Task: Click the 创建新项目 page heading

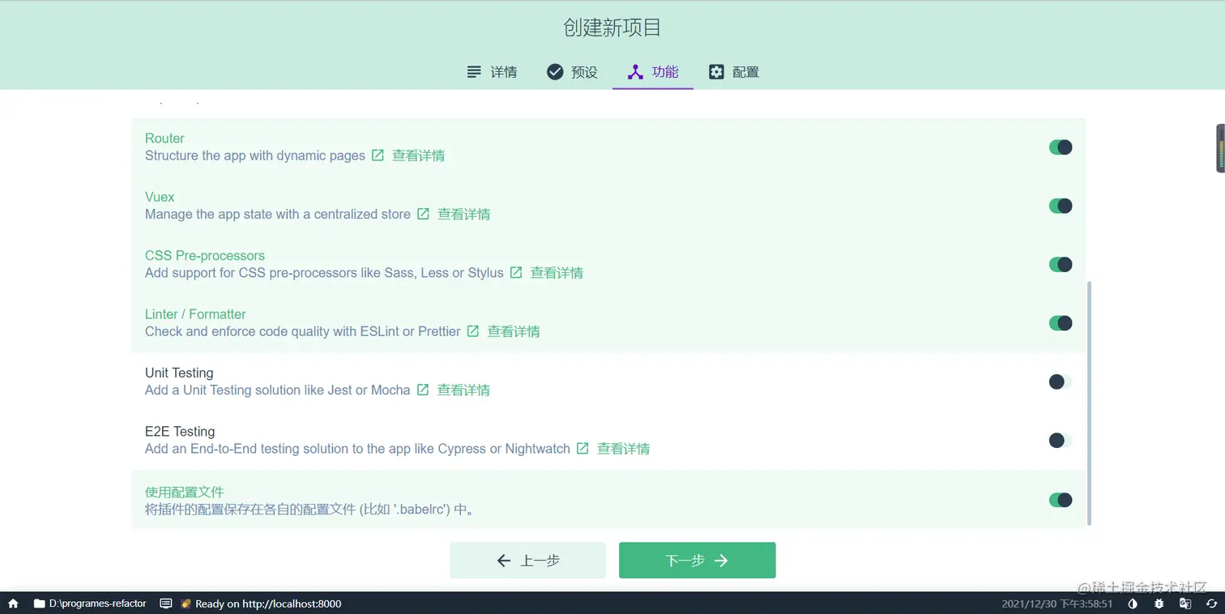Action: click(x=612, y=28)
